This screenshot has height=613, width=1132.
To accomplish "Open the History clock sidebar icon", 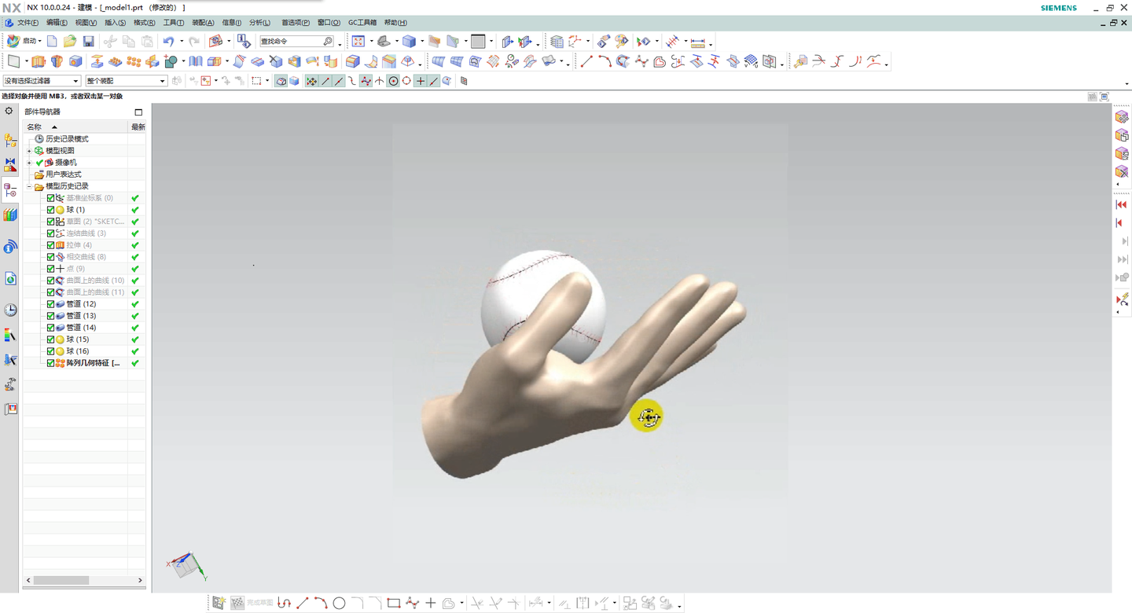I will coord(10,310).
